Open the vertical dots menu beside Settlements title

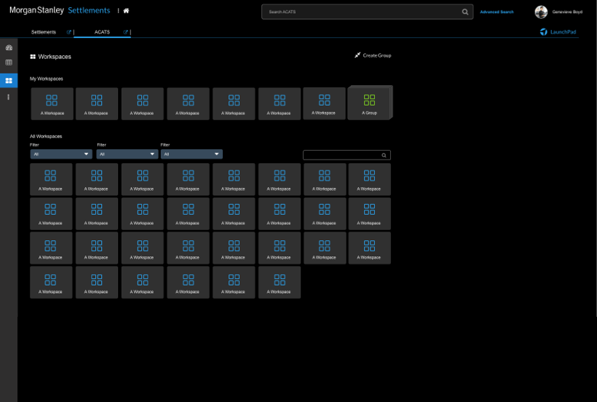(118, 11)
